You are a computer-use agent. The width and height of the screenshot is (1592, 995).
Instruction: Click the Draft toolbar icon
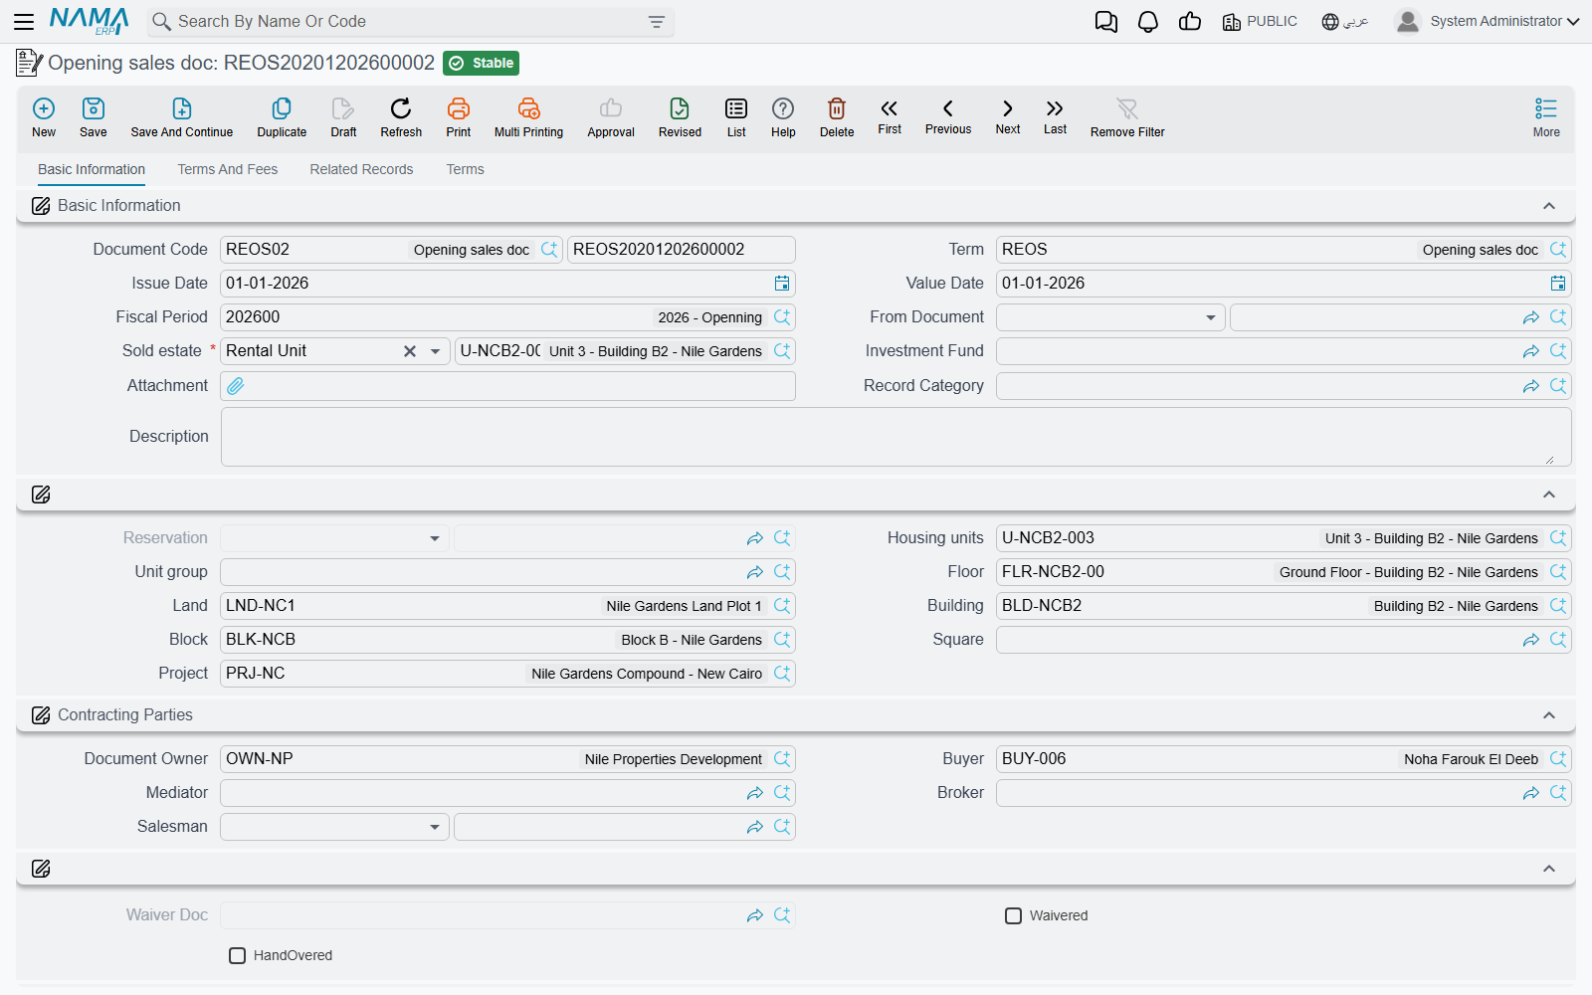(x=343, y=117)
